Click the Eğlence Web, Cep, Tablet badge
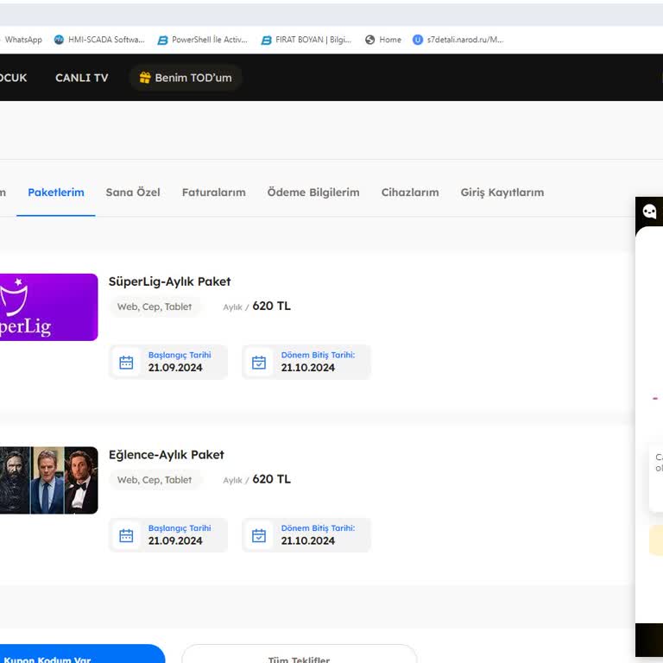 click(x=155, y=480)
